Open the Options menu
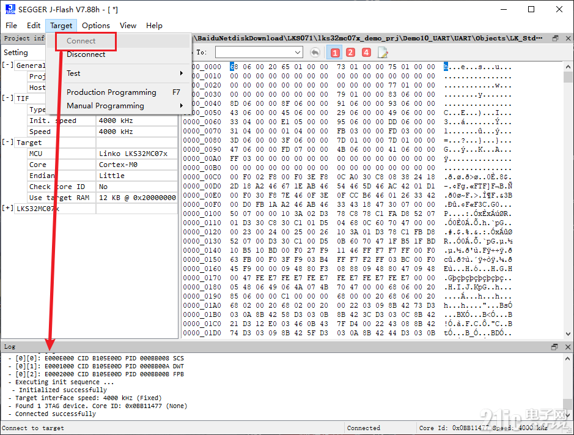 point(96,25)
